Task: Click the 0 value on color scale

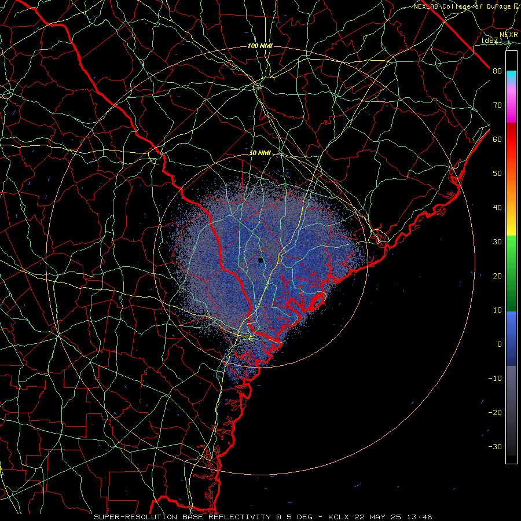Action: point(500,344)
